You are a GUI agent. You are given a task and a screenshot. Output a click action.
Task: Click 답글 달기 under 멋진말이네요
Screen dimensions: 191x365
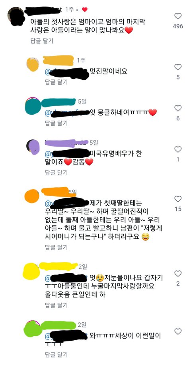tap(56, 82)
